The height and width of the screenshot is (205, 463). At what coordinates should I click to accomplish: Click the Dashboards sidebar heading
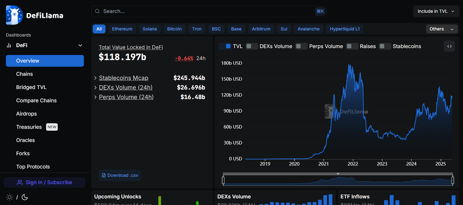pos(19,35)
